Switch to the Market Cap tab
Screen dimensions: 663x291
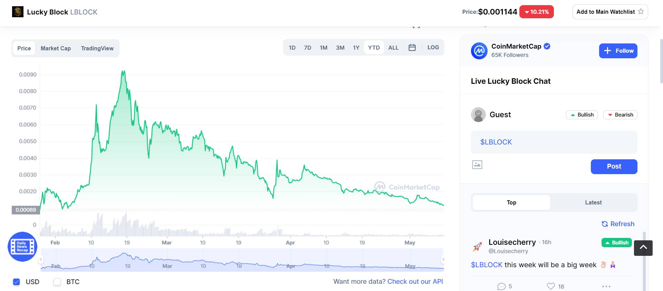pos(56,48)
